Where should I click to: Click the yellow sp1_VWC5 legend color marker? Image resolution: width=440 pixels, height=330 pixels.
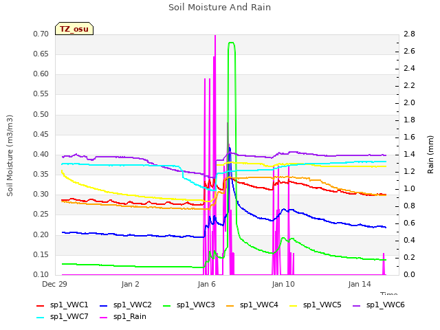point(294,305)
